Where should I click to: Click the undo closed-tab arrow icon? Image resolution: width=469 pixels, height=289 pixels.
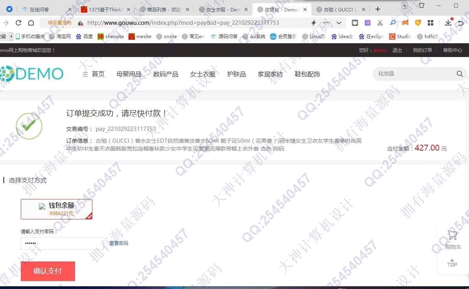[x=461, y=23]
